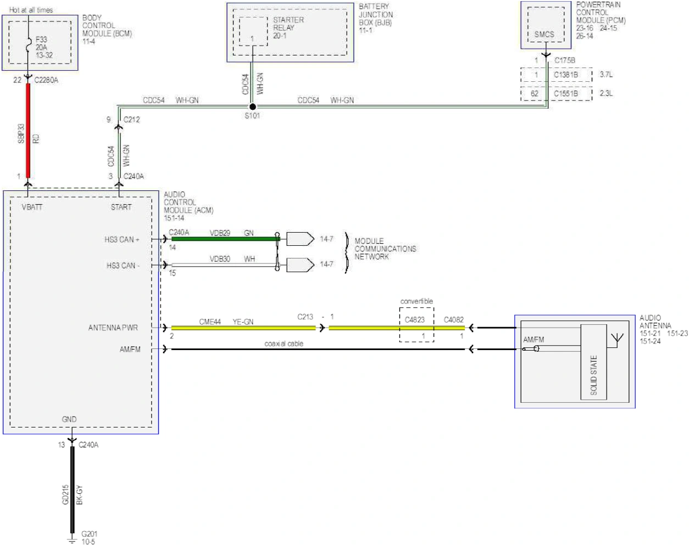Click the "Hot at all times" note
Viewport: 689px width, 546px height.
tap(31, 10)
